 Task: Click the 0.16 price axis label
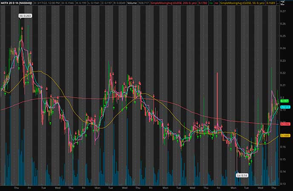pos(283,147)
